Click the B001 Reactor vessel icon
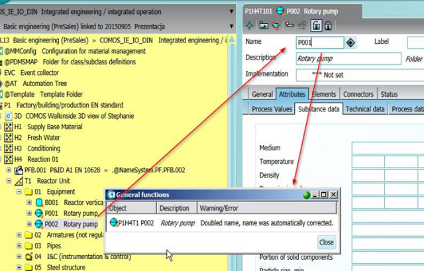Screen dimensions: 424x271 [39, 202]
